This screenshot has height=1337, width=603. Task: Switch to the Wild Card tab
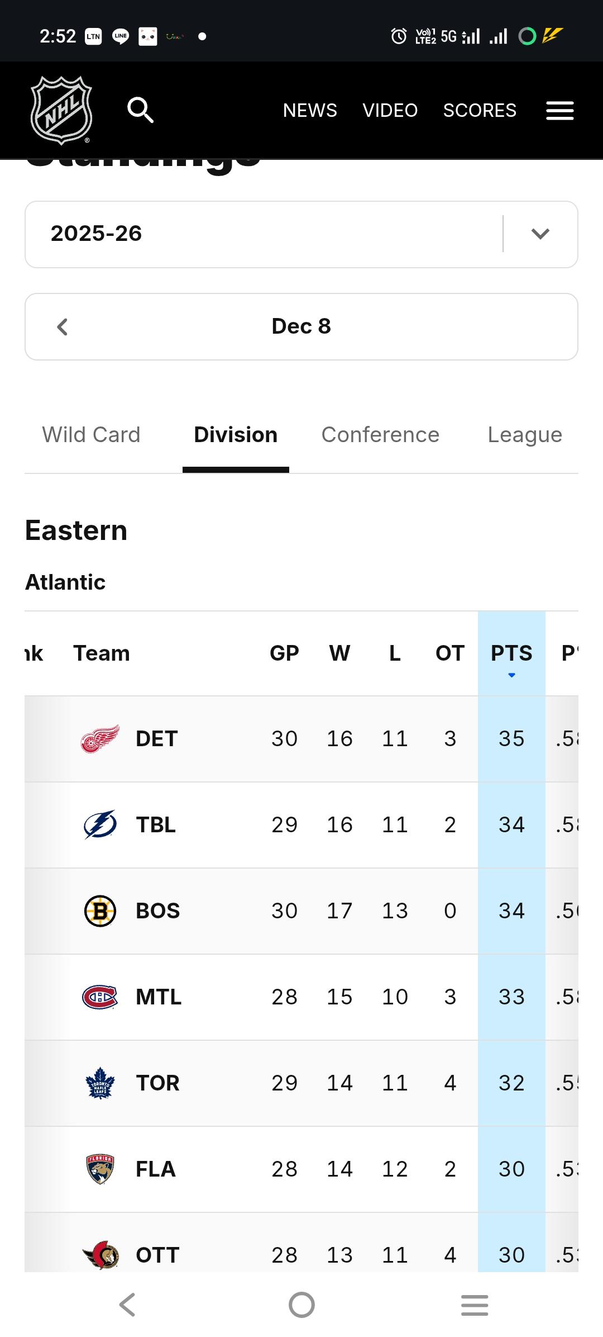point(92,435)
